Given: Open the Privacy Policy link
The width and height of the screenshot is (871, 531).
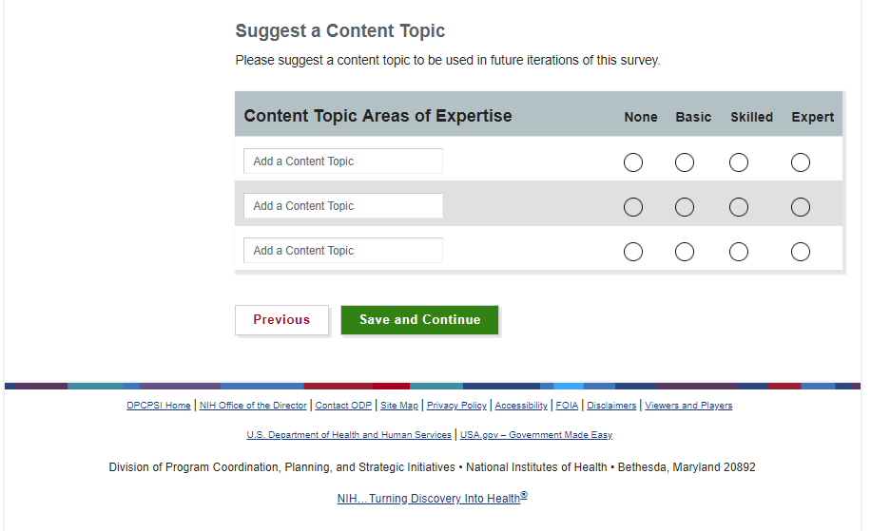Looking at the screenshot, I should coord(456,406).
